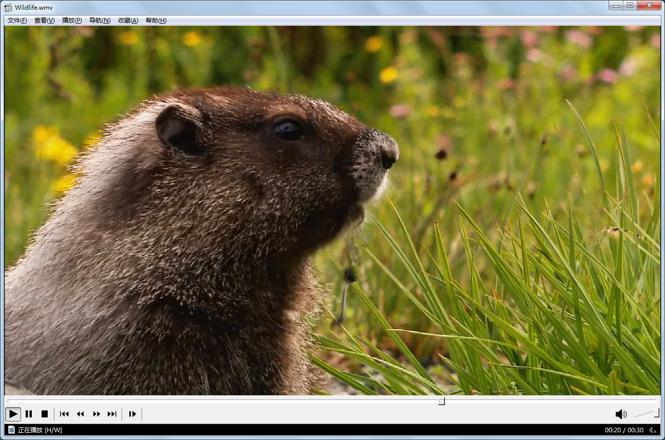Mute audio via the speaker icon
Viewport: 665px width, 440px height.
621,414
